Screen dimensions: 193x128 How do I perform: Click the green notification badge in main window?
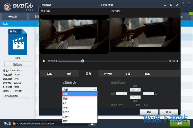click(191, 13)
